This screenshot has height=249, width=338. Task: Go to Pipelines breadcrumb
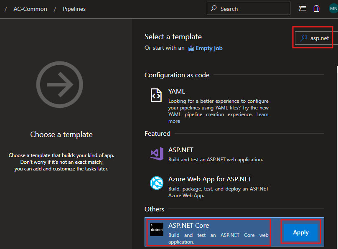click(74, 9)
